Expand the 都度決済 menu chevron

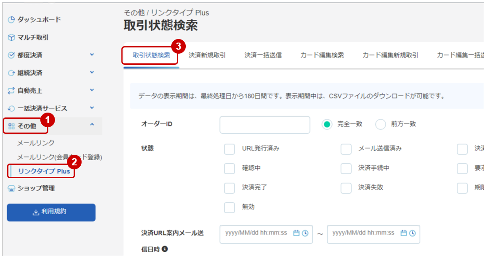(92, 55)
